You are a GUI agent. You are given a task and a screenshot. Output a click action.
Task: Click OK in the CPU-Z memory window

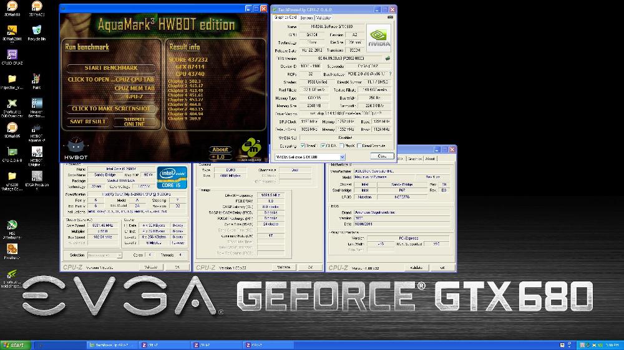(310, 267)
